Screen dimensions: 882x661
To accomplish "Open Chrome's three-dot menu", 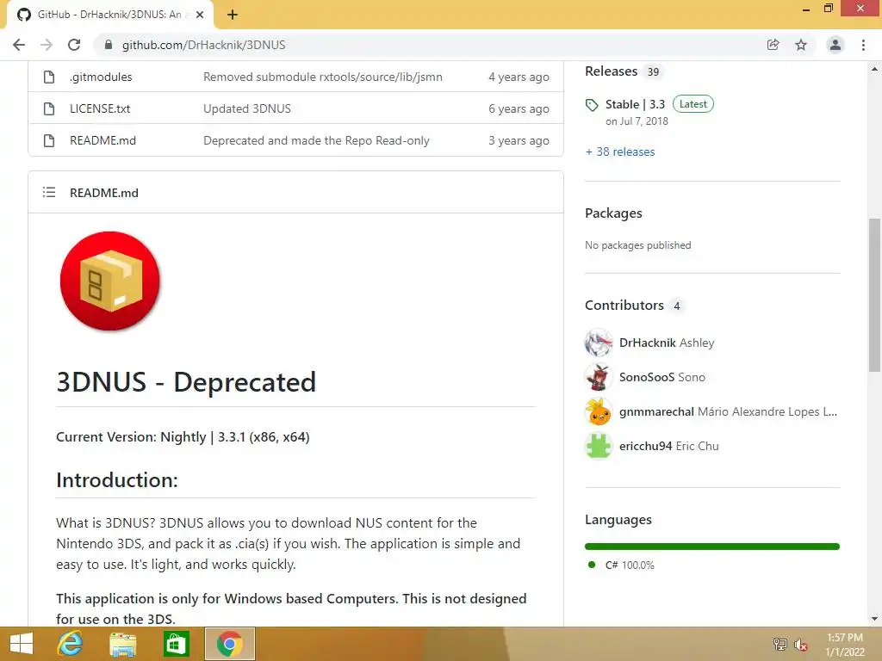I will coord(863,45).
